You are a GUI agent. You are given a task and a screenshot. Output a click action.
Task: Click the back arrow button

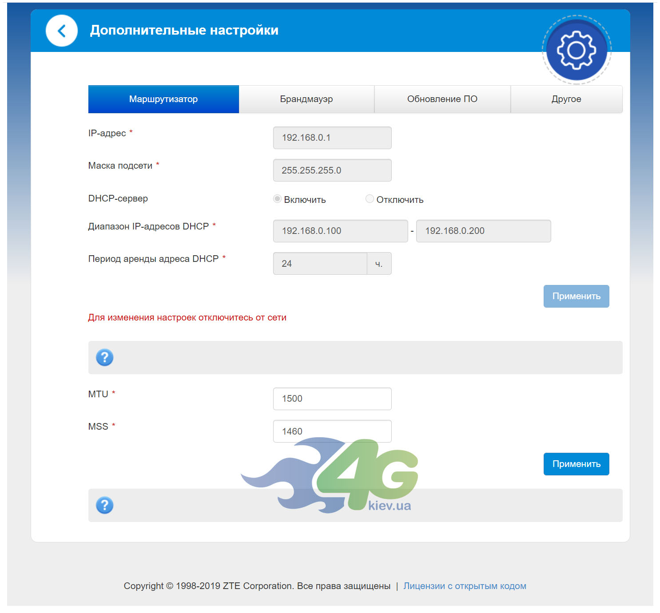[x=62, y=31]
